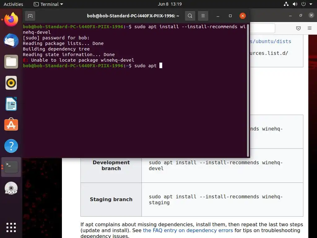
Task: Minimize the terminal window
Action: (218, 16)
